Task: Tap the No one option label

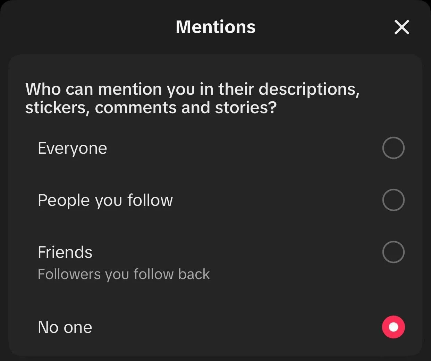Action: click(x=65, y=327)
